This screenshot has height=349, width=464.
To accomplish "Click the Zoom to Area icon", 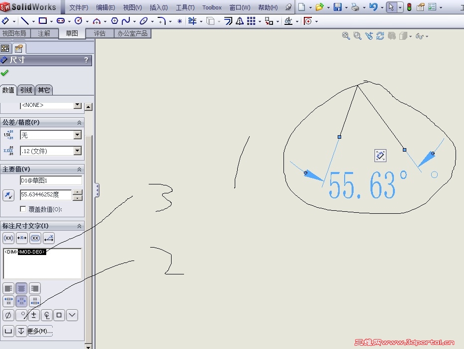I will [358, 36].
